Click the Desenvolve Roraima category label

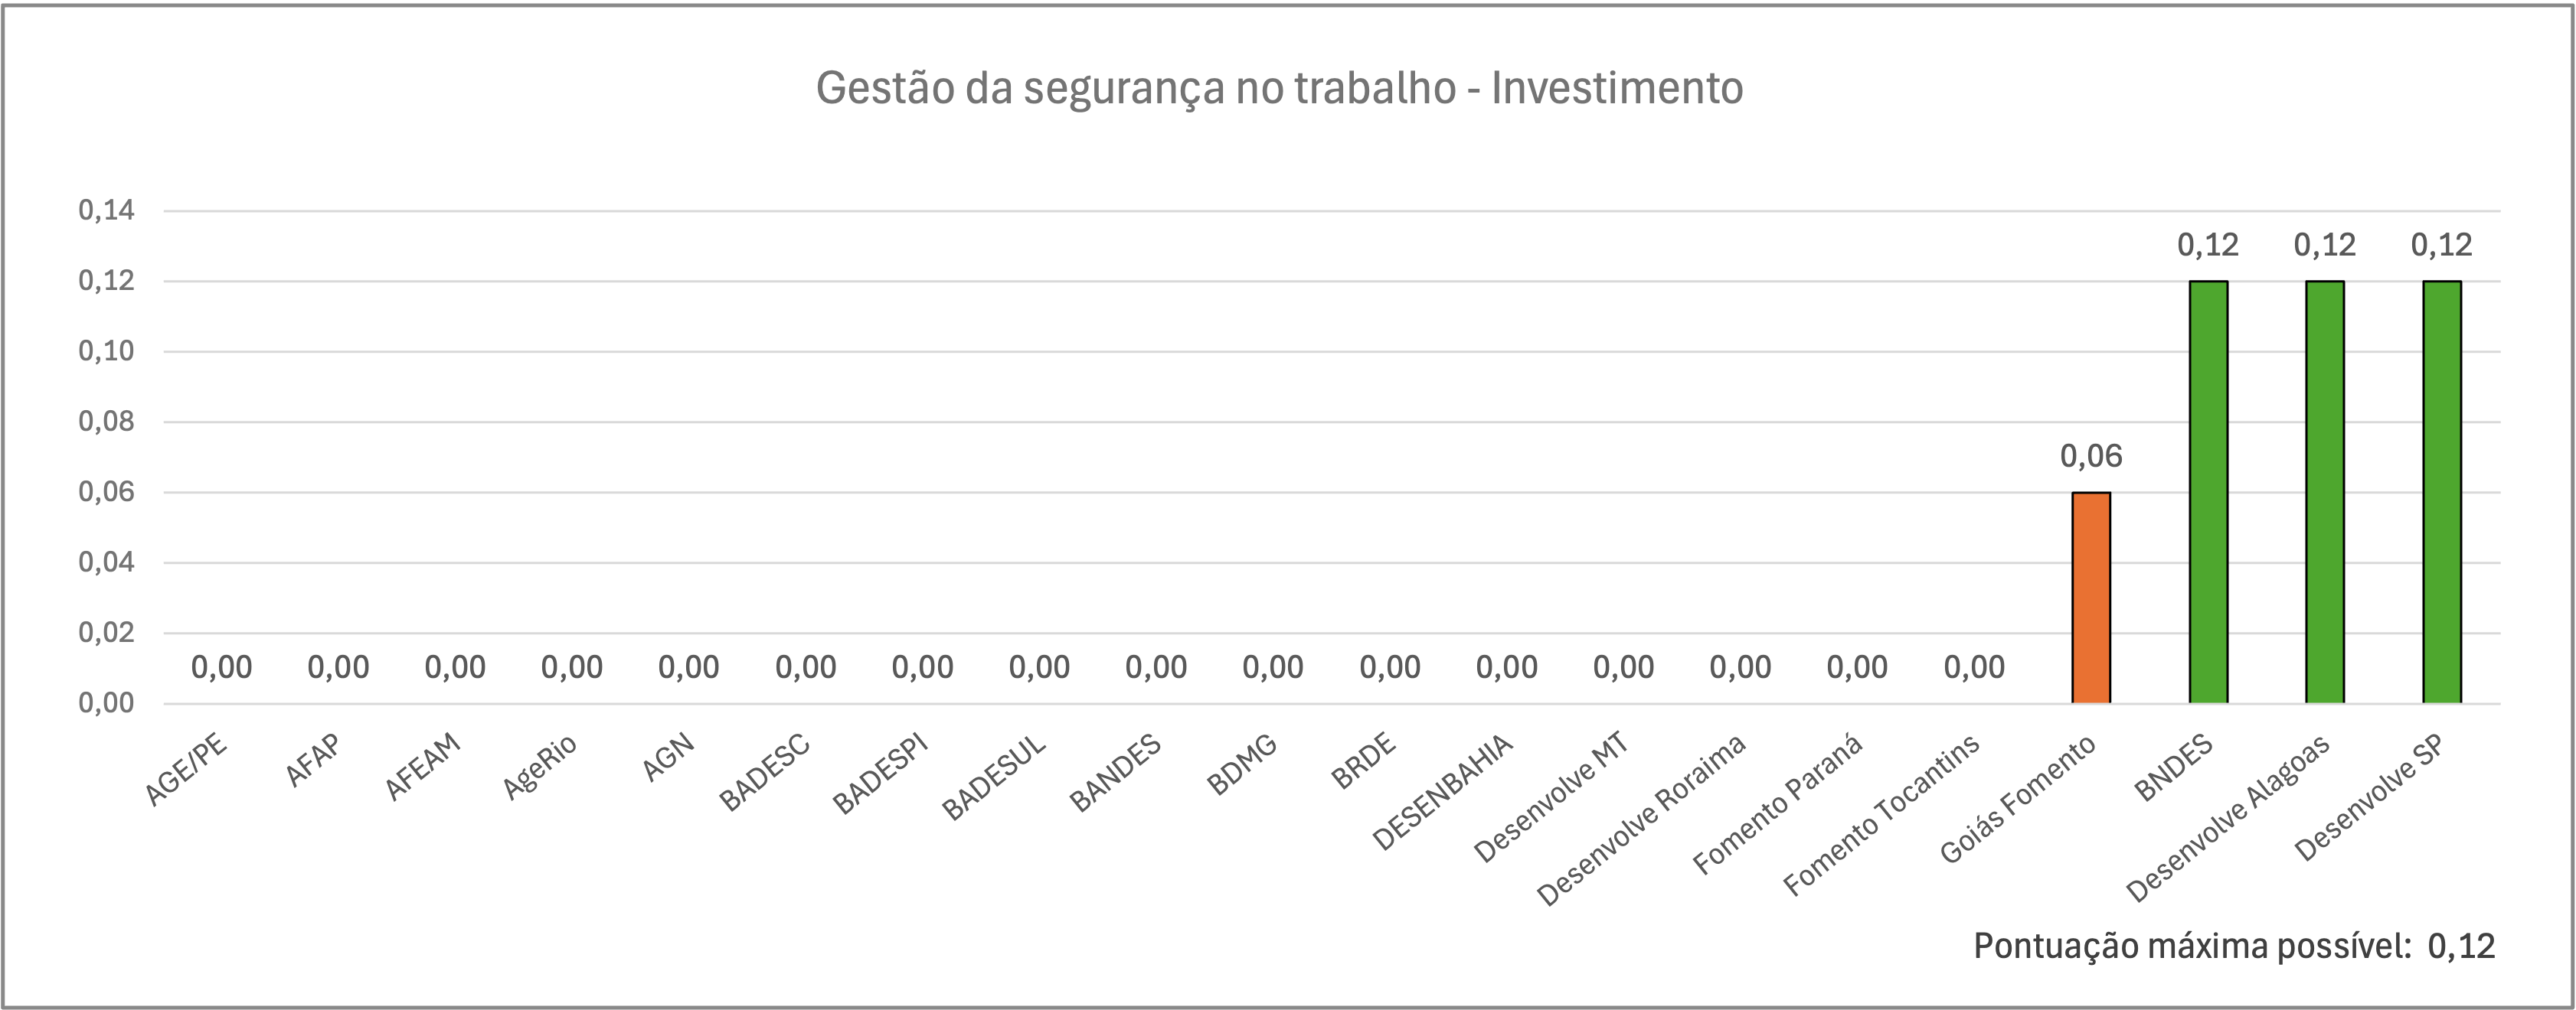coord(1641,819)
